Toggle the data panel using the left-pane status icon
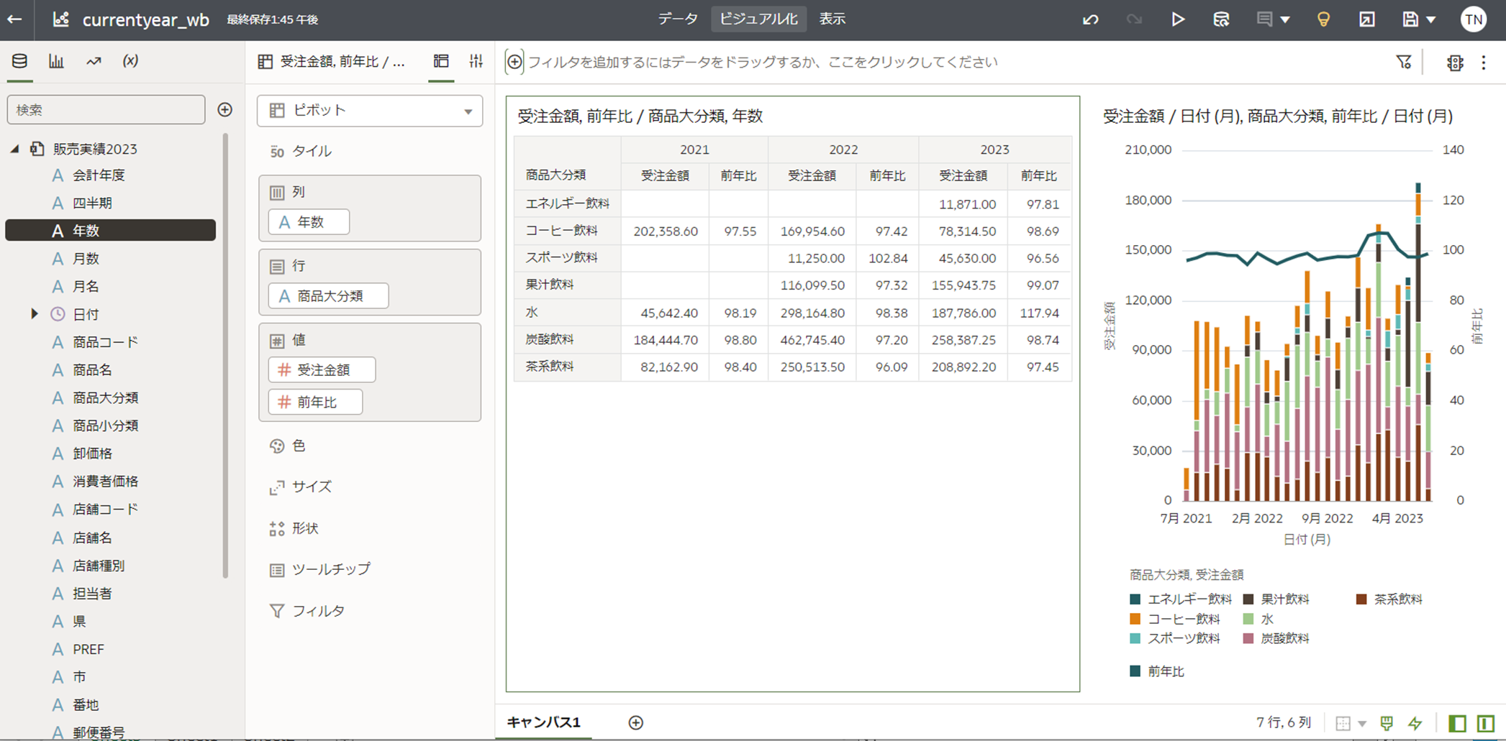This screenshot has height=741, width=1506. coord(1458,723)
